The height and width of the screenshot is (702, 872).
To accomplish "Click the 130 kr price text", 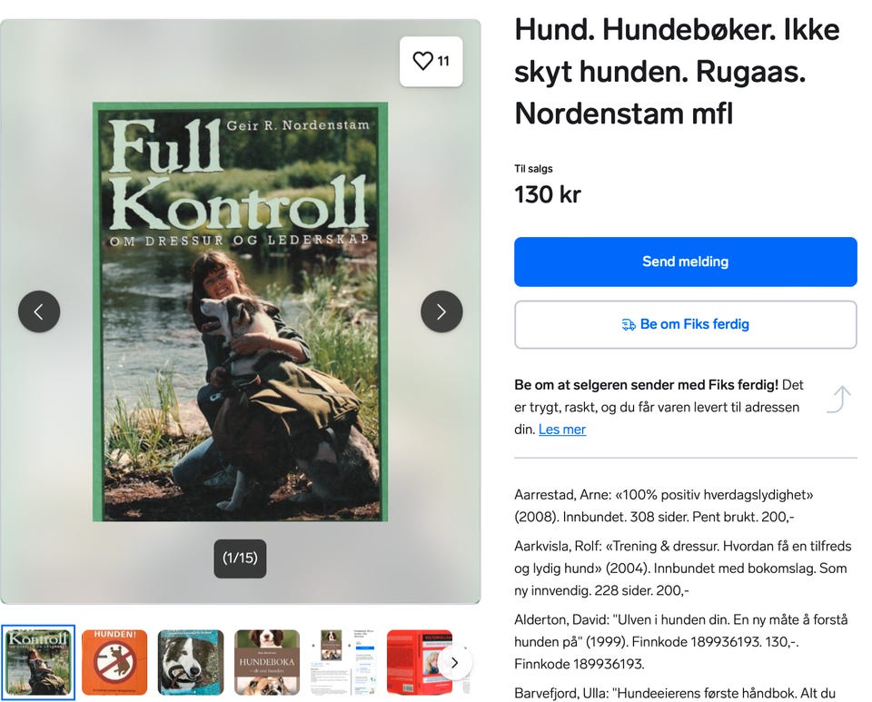I will pos(547,194).
